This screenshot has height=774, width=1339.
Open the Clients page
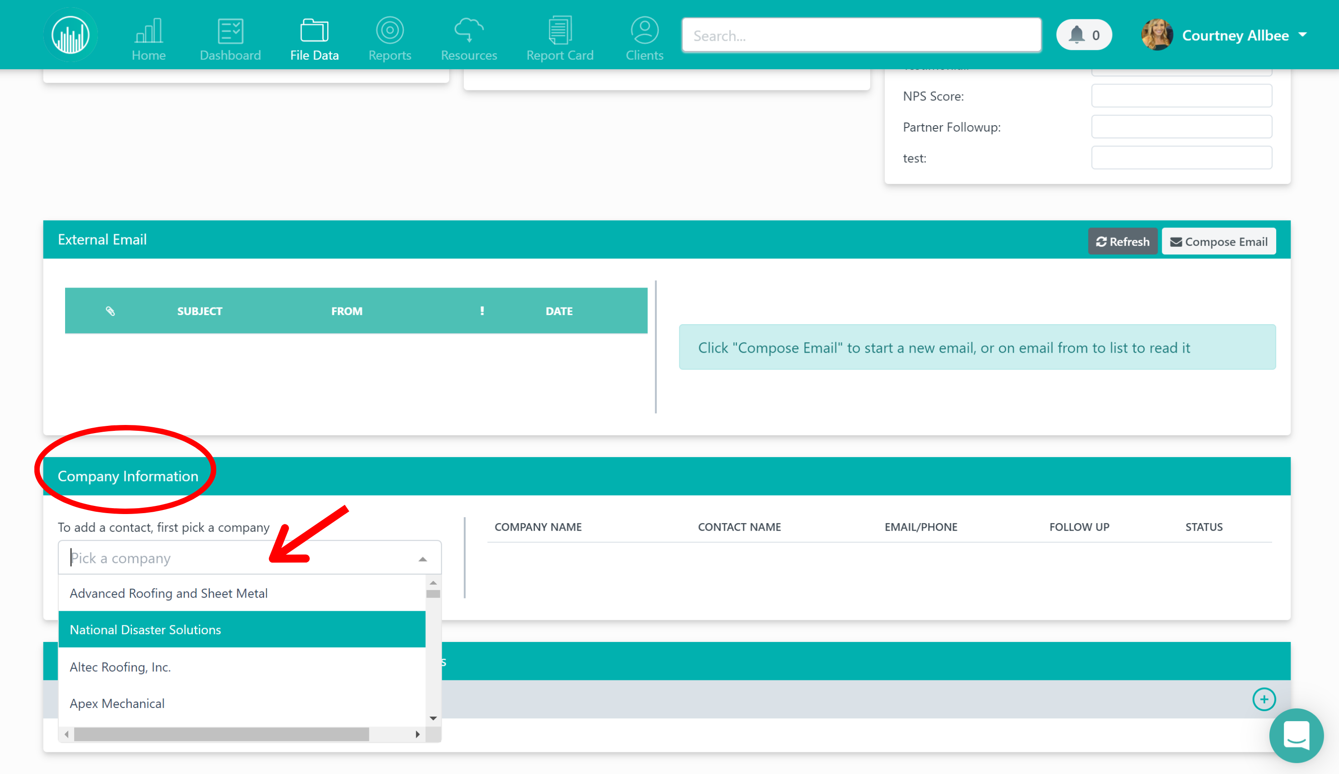[x=645, y=39]
